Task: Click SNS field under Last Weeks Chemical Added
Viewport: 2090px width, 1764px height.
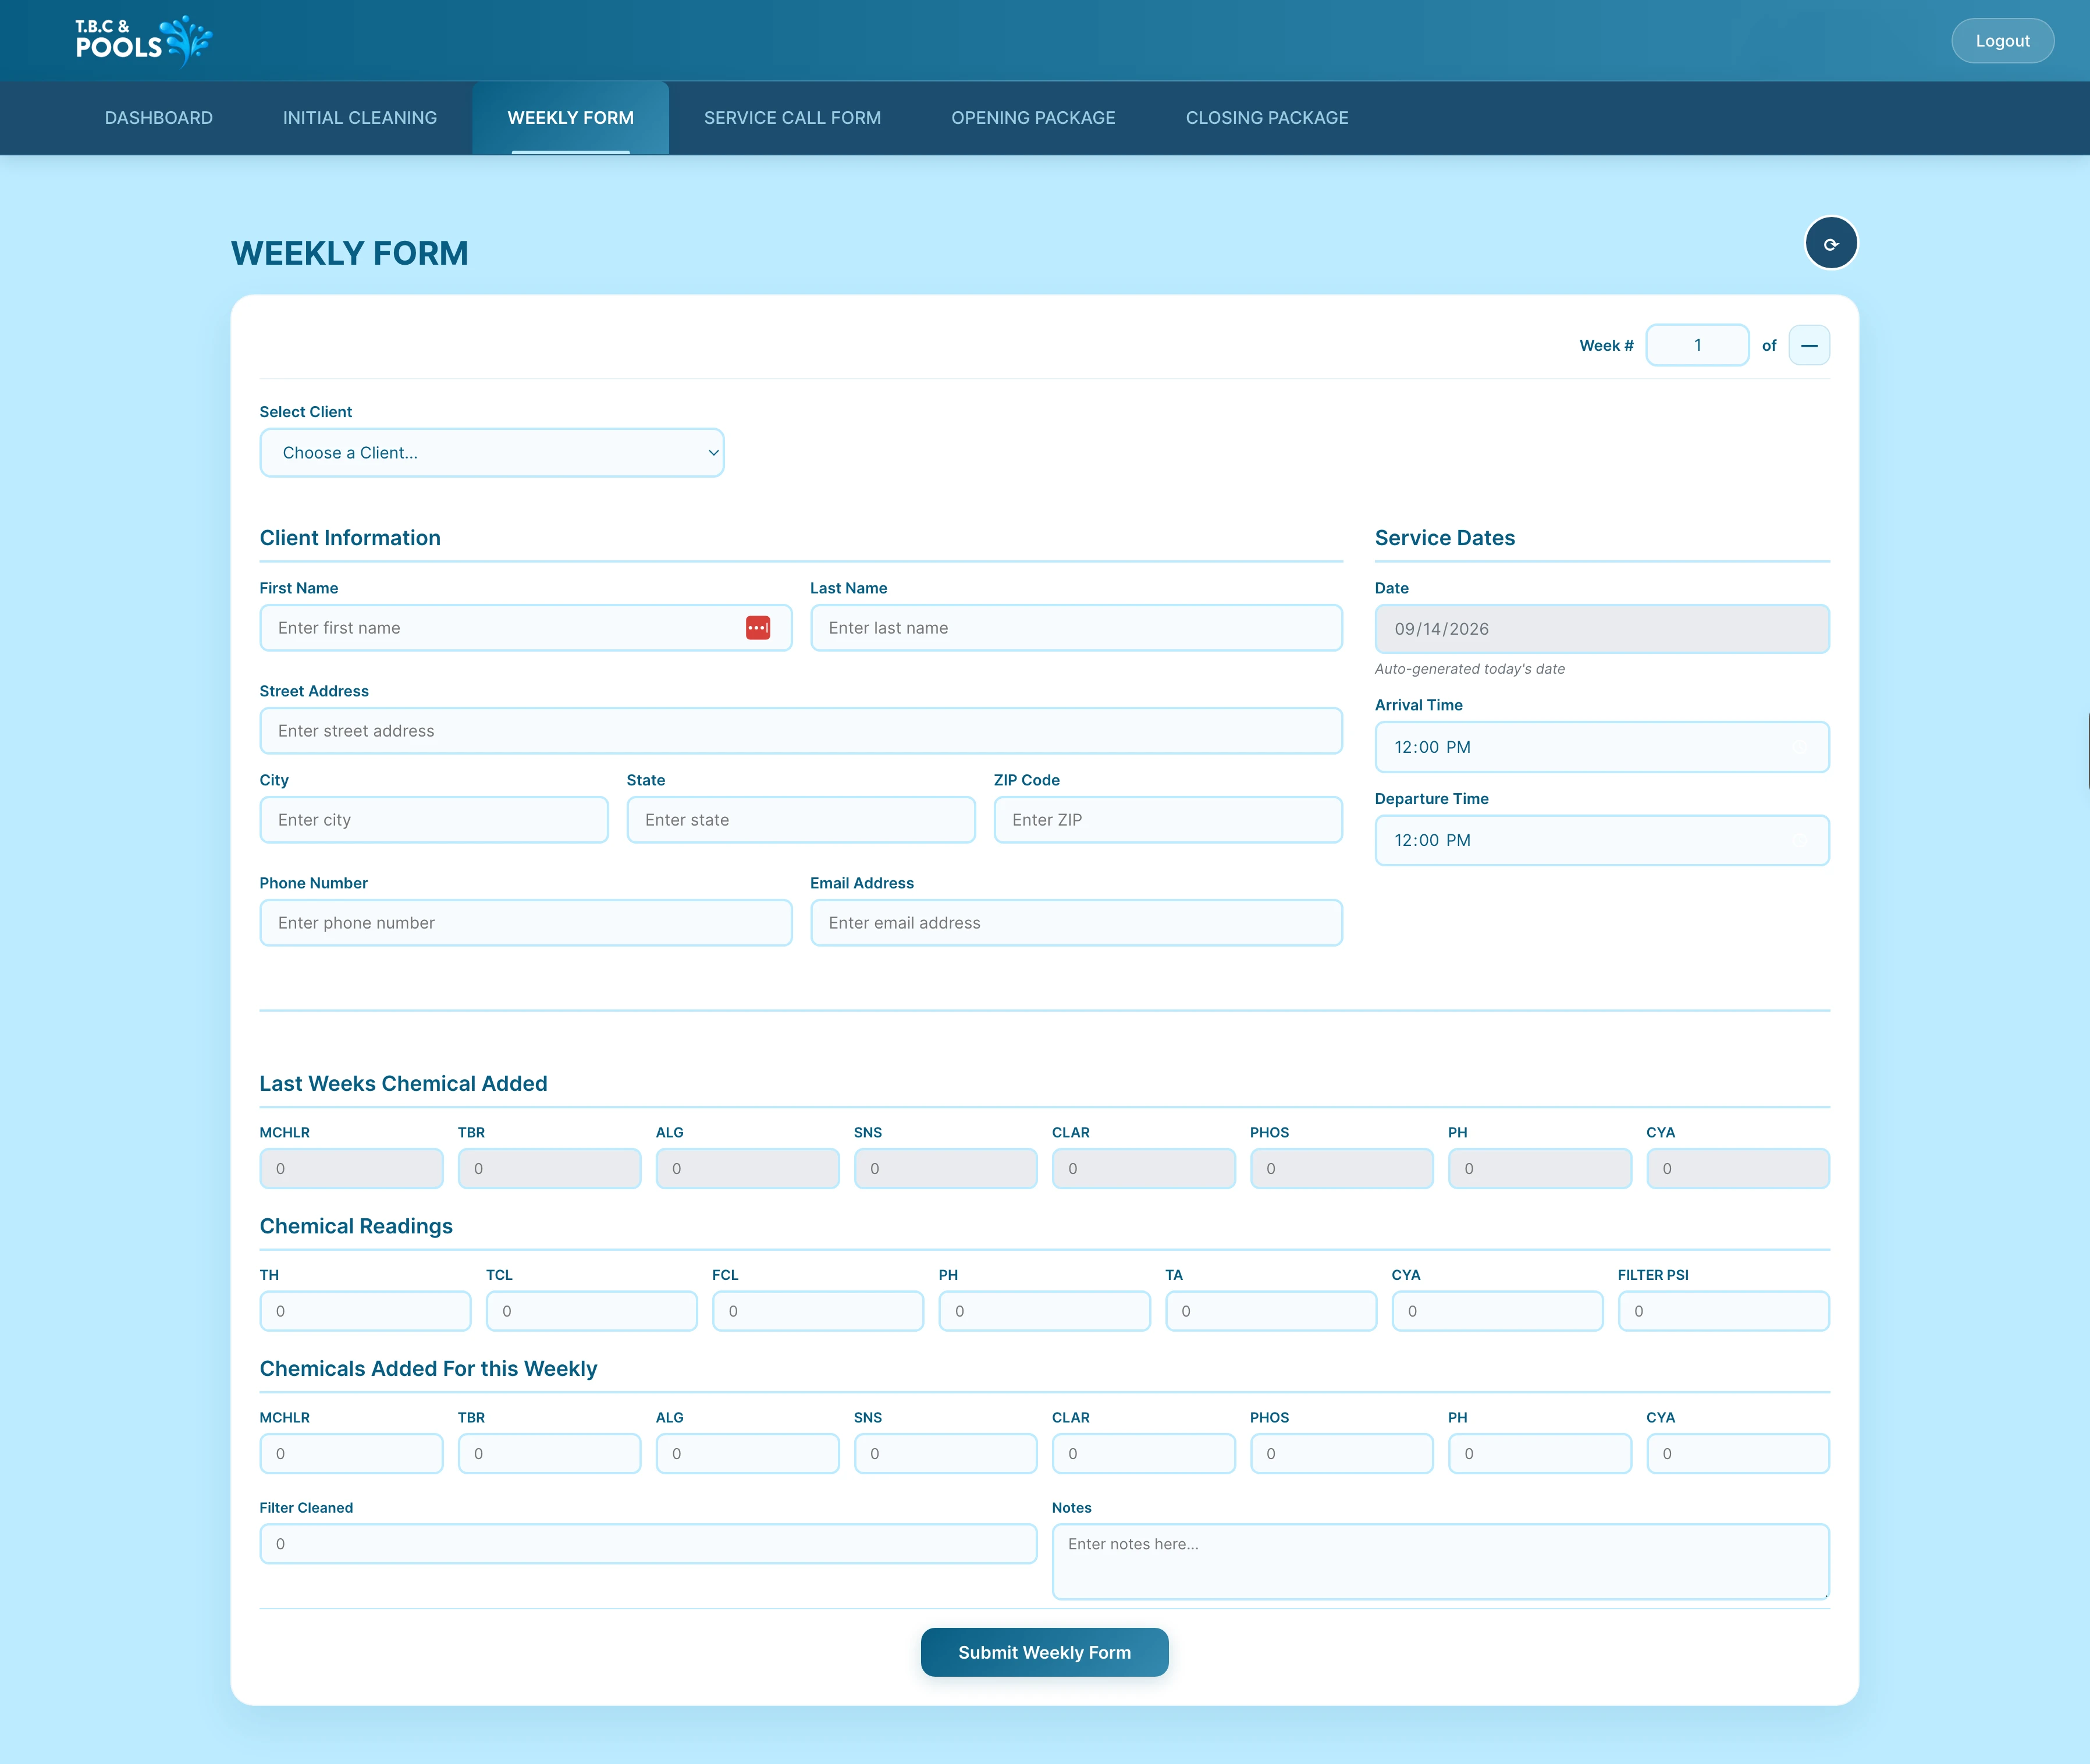Action: (x=945, y=1169)
